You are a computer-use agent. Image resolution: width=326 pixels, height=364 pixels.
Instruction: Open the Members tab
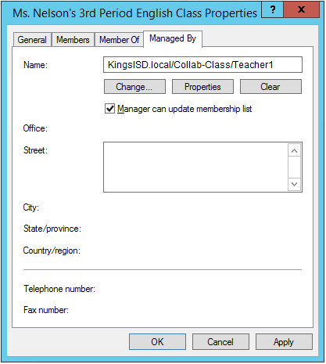pyautogui.click(x=73, y=40)
